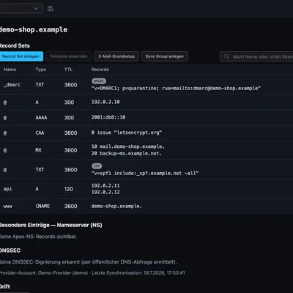Select the 'api' record name
The width and height of the screenshot is (293, 293).
click(7, 189)
